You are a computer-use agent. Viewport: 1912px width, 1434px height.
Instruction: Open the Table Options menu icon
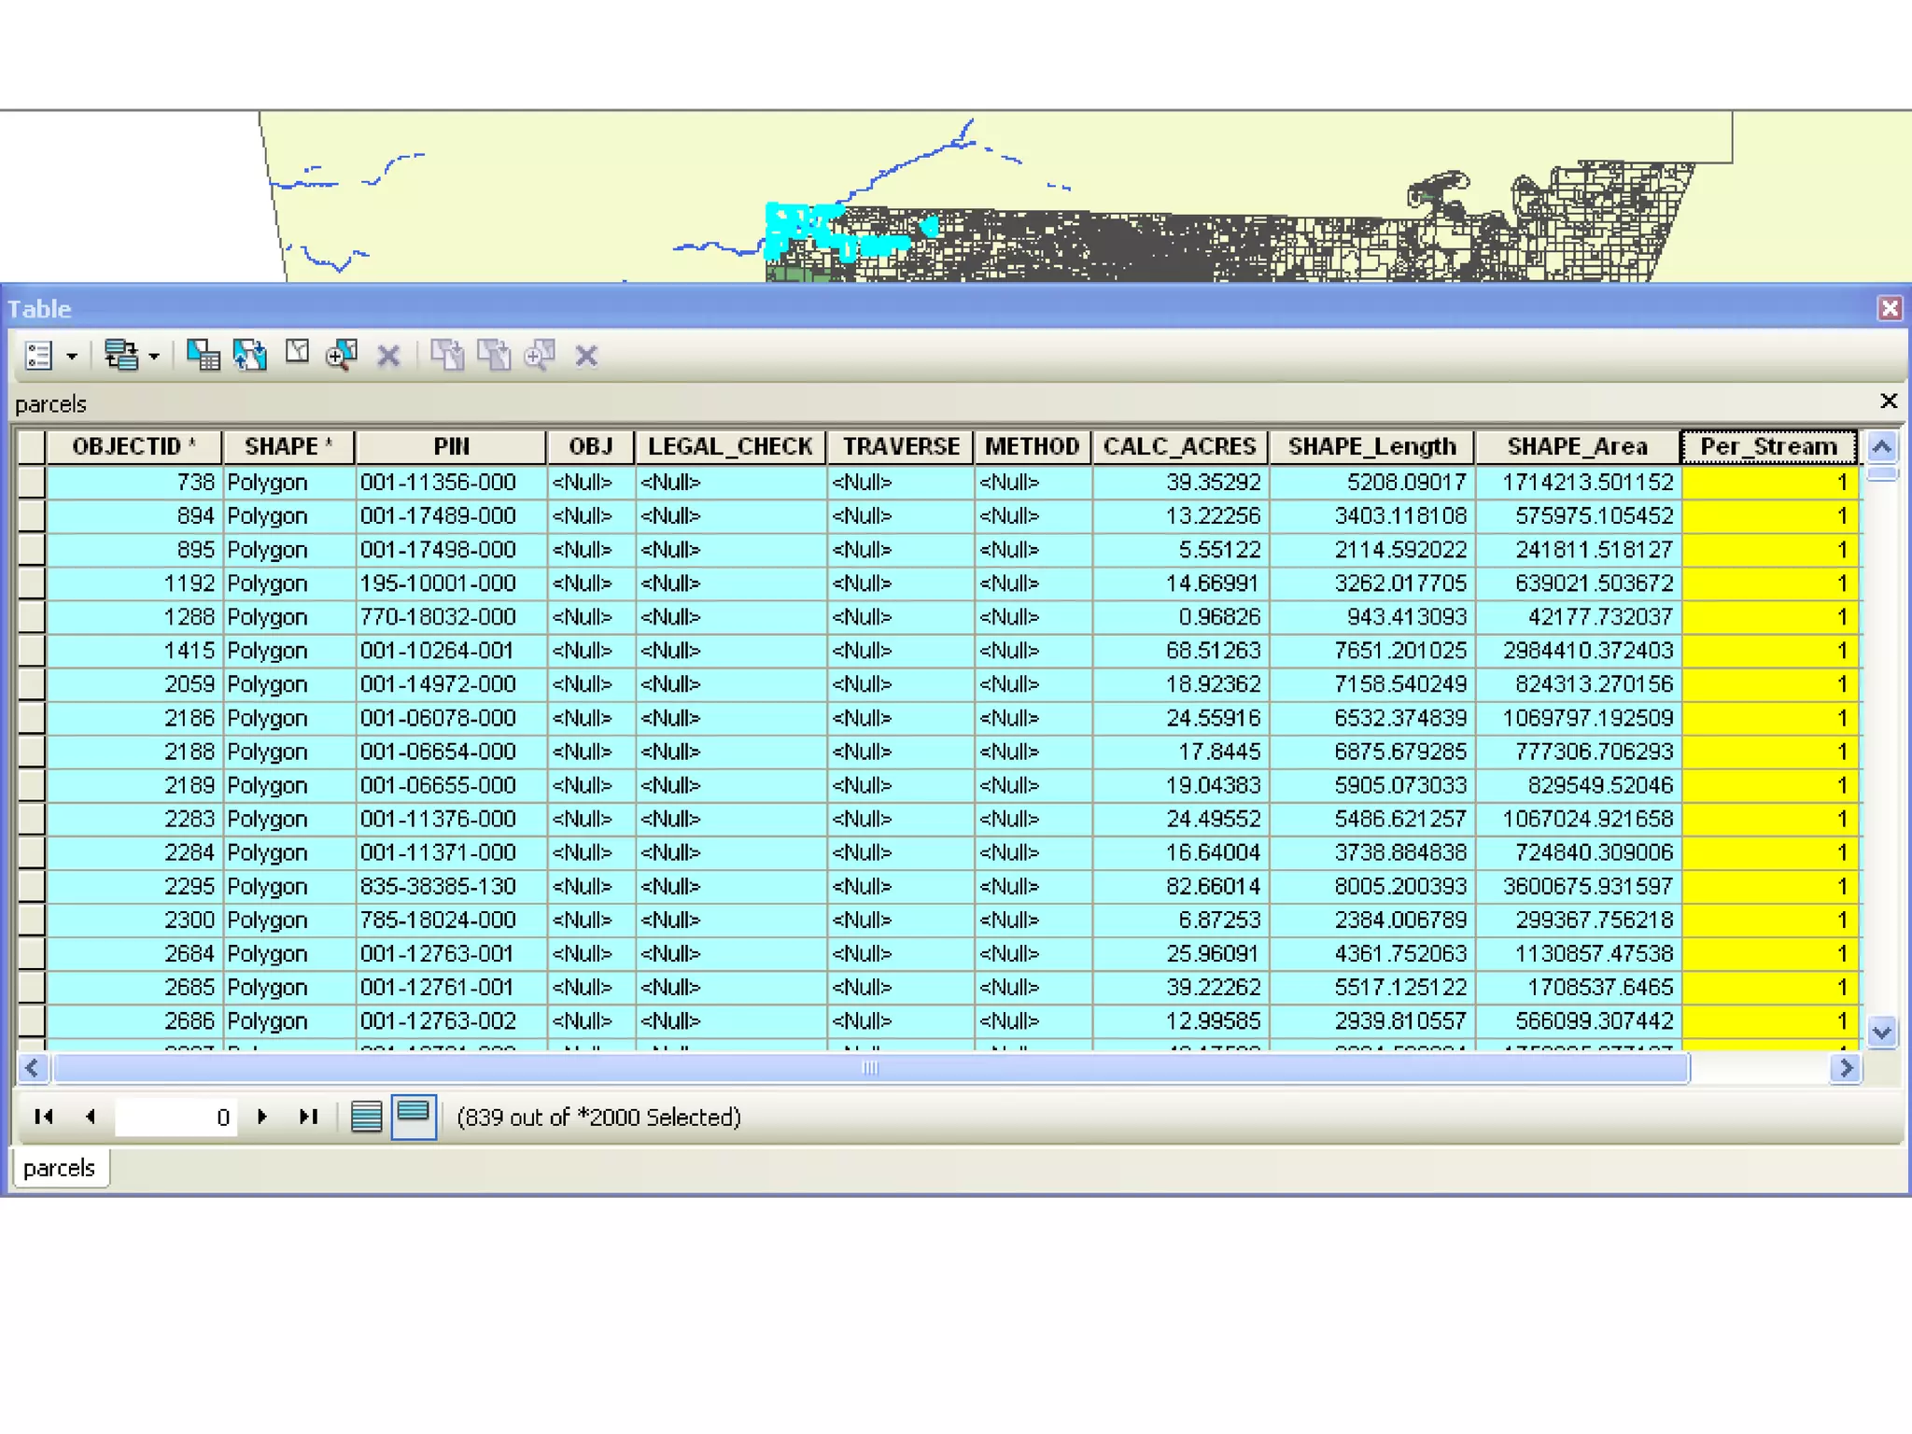pos(39,356)
